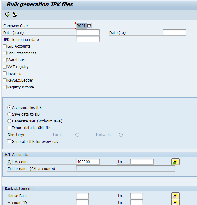Click JPK file creation date field
197x205 pixels.
pyautogui.click(x=88, y=39)
